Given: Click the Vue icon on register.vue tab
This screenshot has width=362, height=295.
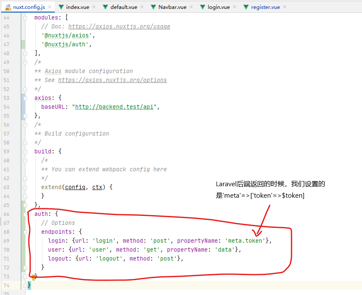Looking at the screenshot, I should click(246, 7).
